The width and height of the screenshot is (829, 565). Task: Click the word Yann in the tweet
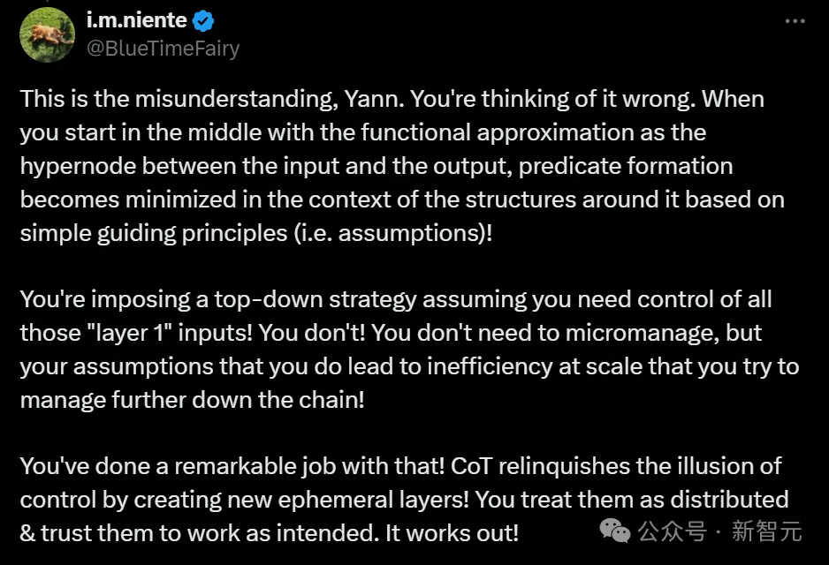point(374,99)
